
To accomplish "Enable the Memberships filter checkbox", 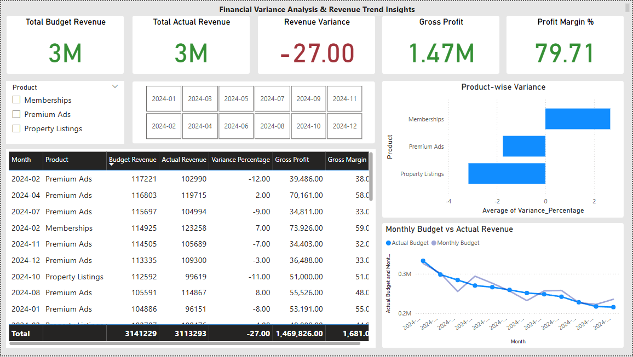I will coord(16,100).
